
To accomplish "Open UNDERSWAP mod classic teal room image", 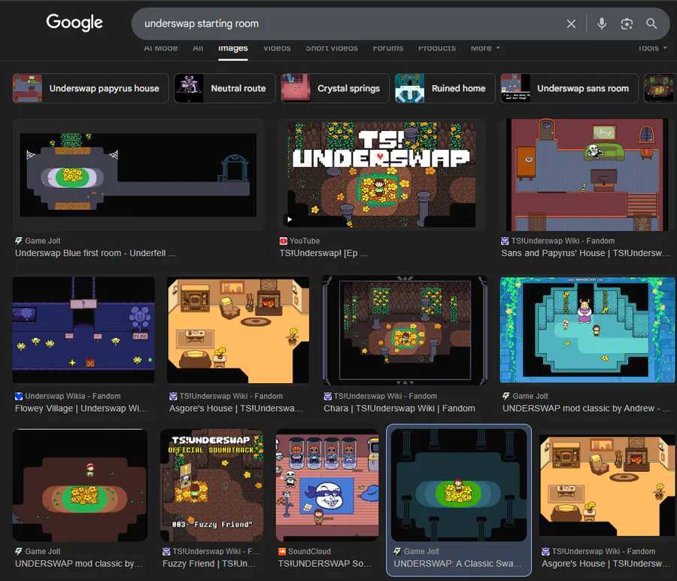I will tap(587, 330).
